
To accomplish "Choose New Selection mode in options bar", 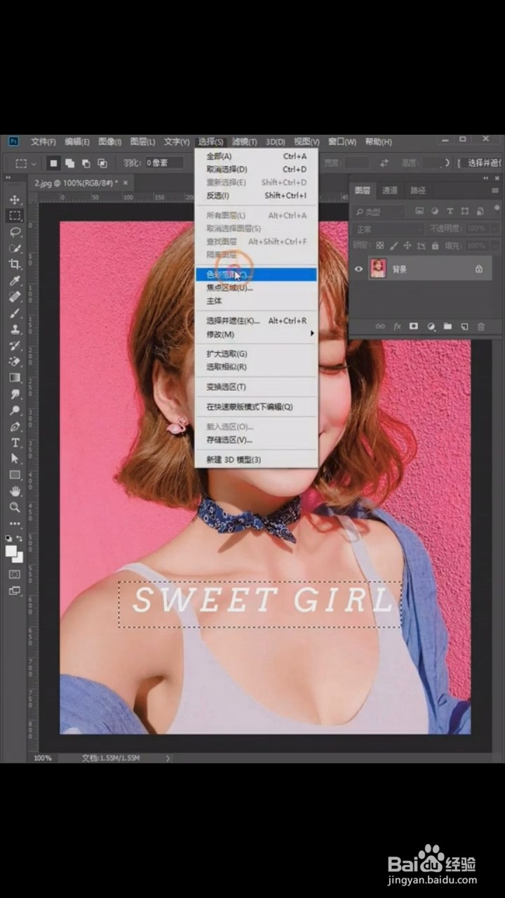I will point(54,163).
